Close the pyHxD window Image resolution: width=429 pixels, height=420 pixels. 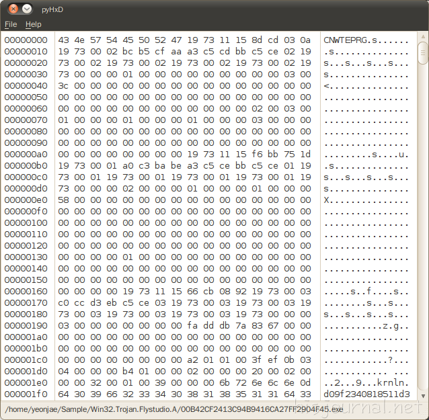pyautogui.click(x=13, y=9)
